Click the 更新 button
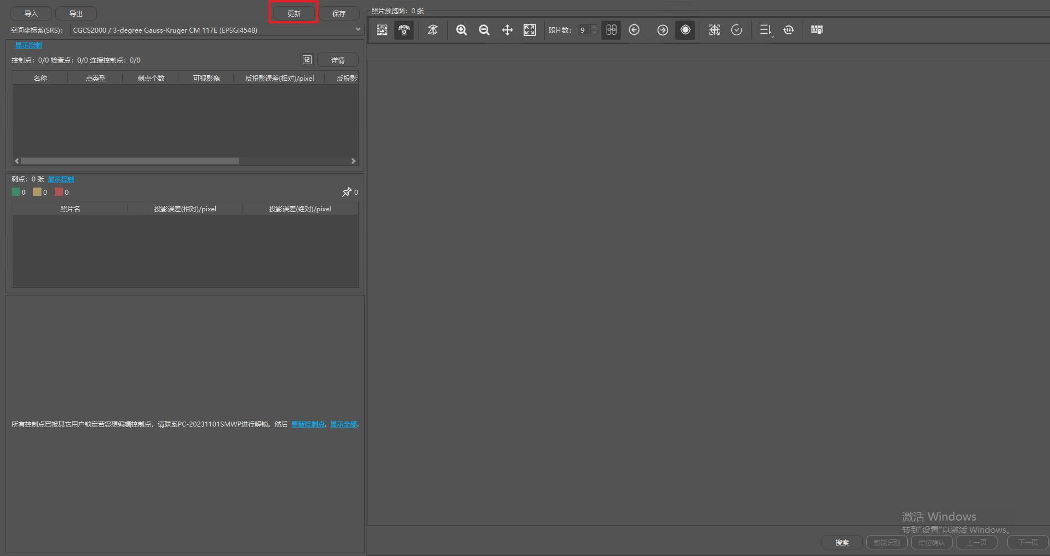Image resolution: width=1050 pixels, height=556 pixels. pos(294,13)
